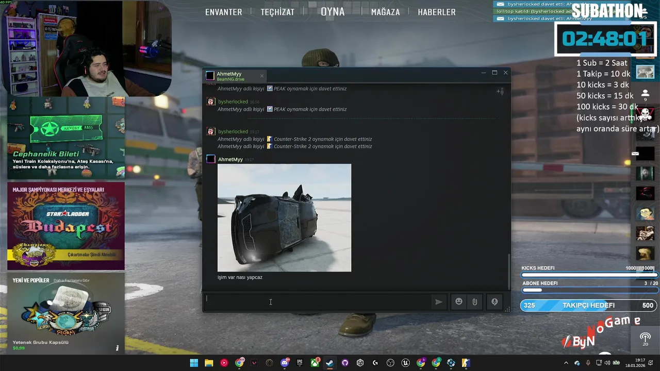Open the Windows notifications bell
The width and height of the screenshot is (660, 371).
651,363
